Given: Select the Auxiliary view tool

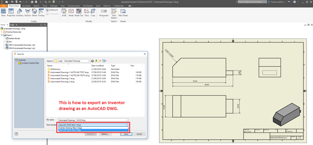Looking at the screenshot, I should click(x=20, y=12).
